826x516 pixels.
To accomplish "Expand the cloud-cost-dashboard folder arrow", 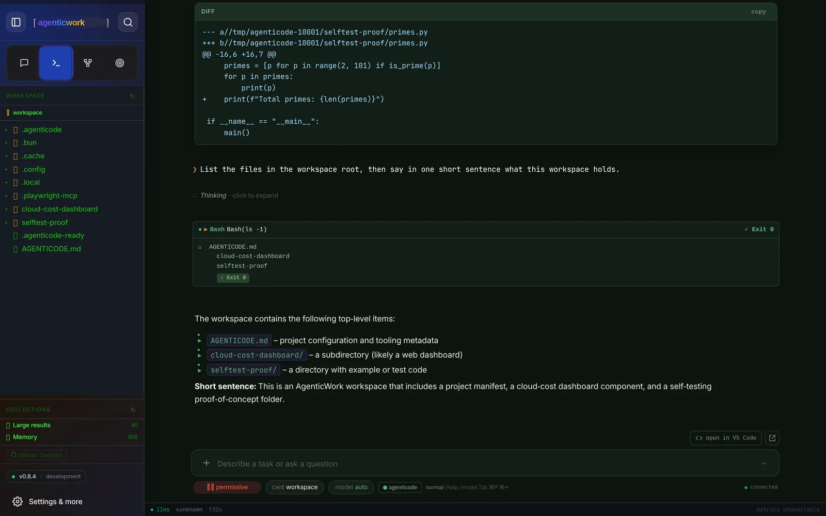I will (6, 209).
